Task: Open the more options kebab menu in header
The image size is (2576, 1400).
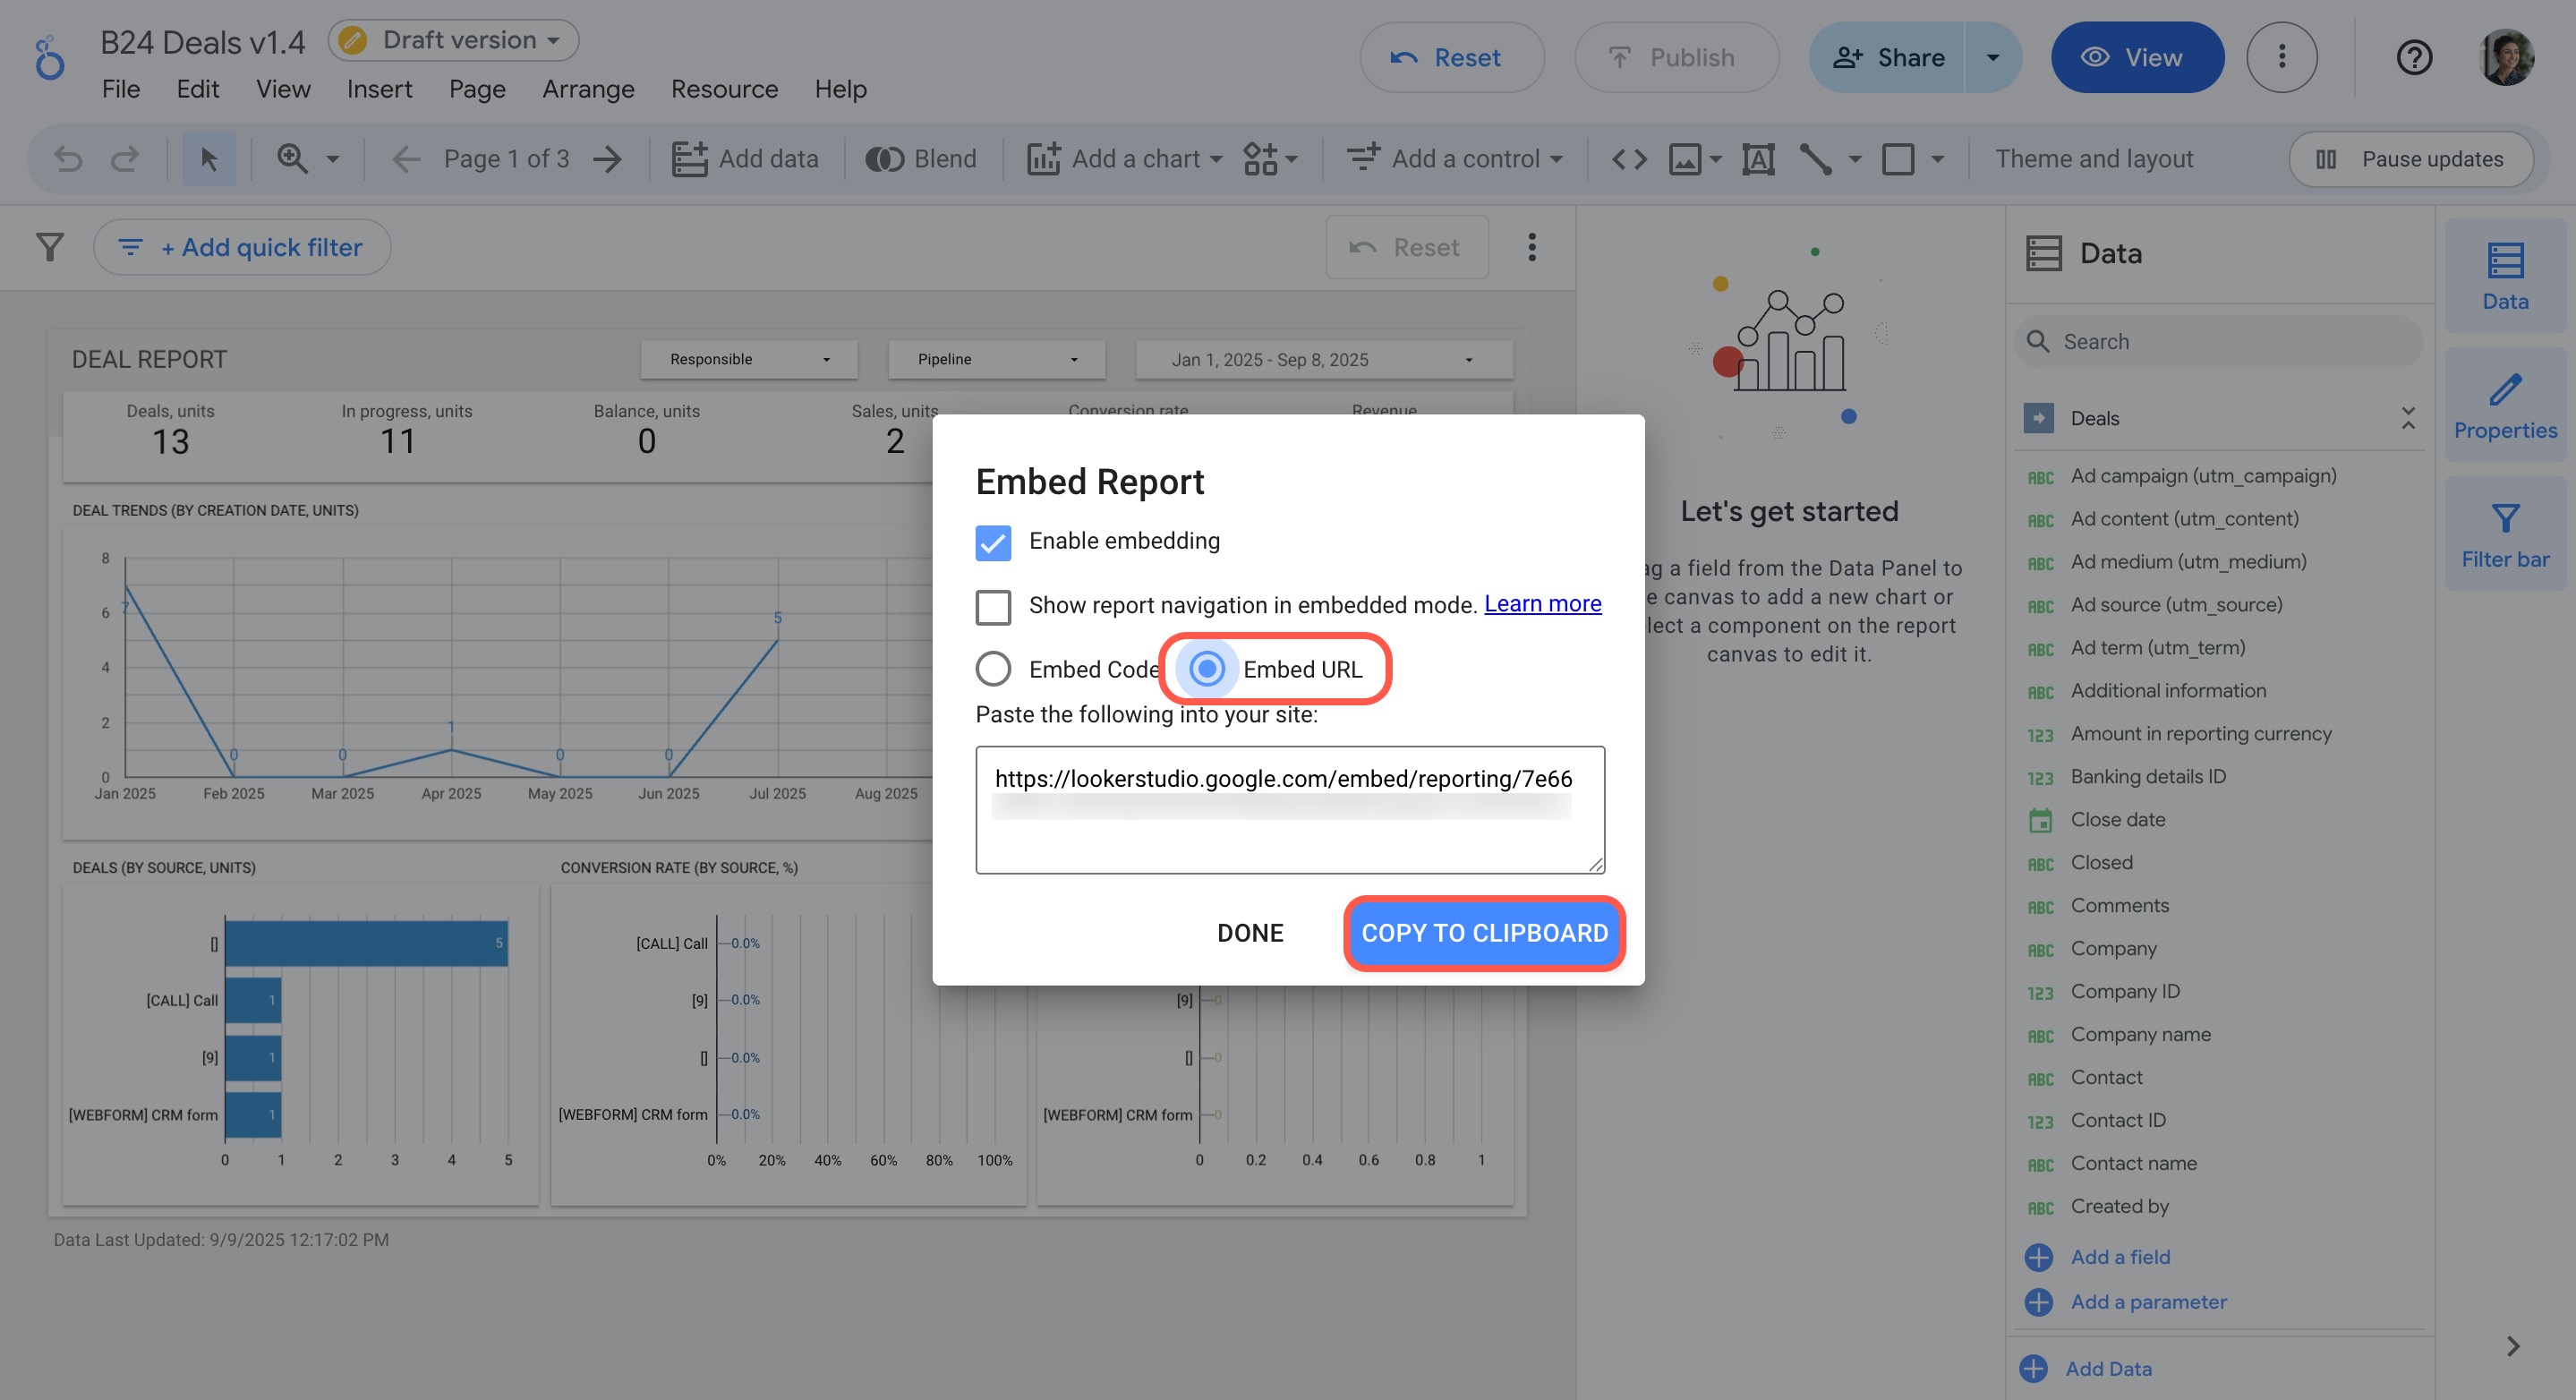Action: click(x=2281, y=57)
